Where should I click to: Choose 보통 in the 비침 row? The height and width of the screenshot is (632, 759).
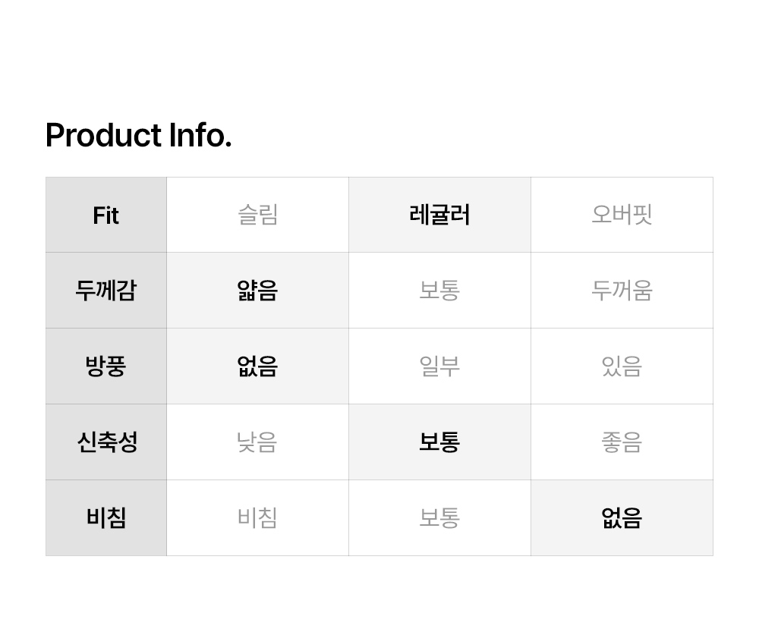point(439,518)
